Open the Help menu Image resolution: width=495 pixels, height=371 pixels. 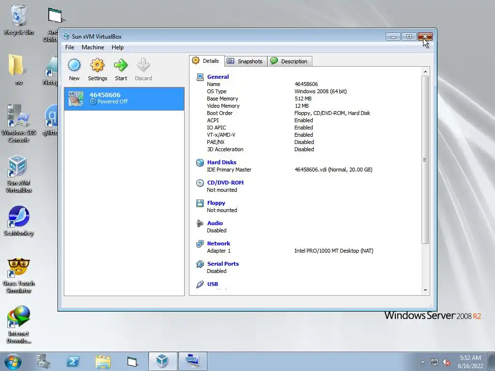(117, 47)
